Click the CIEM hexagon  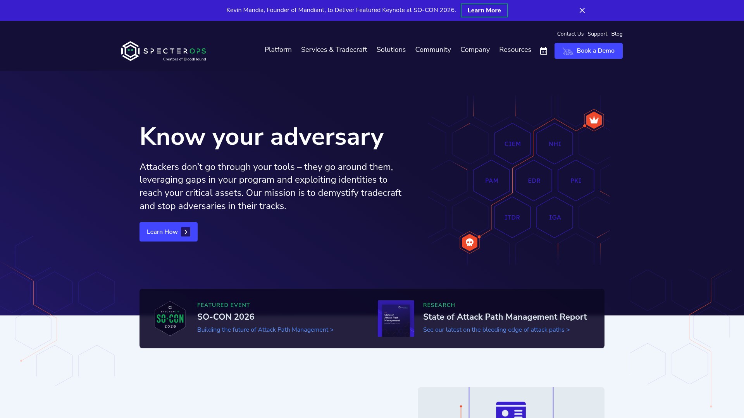point(513,144)
